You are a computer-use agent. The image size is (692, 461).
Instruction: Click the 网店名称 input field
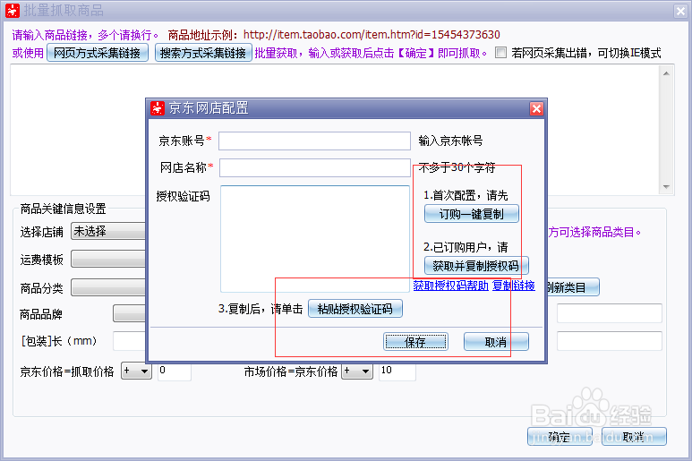point(315,168)
